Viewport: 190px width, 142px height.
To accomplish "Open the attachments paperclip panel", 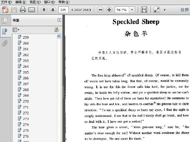I will point(5,43).
